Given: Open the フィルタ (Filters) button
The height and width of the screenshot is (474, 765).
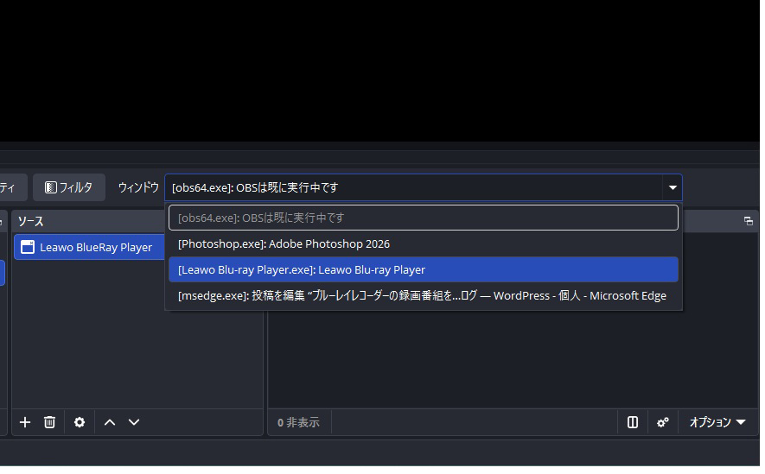Looking at the screenshot, I should click(69, 187).
